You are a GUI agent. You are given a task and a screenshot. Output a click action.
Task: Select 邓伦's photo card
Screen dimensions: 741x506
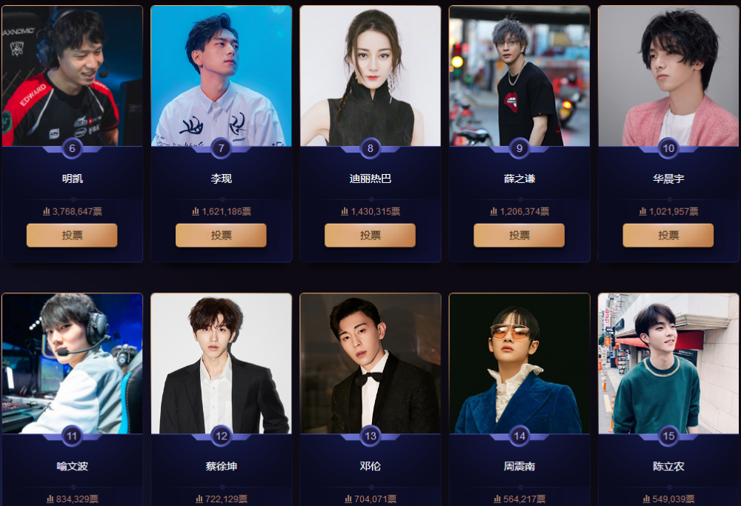point(370,363)
